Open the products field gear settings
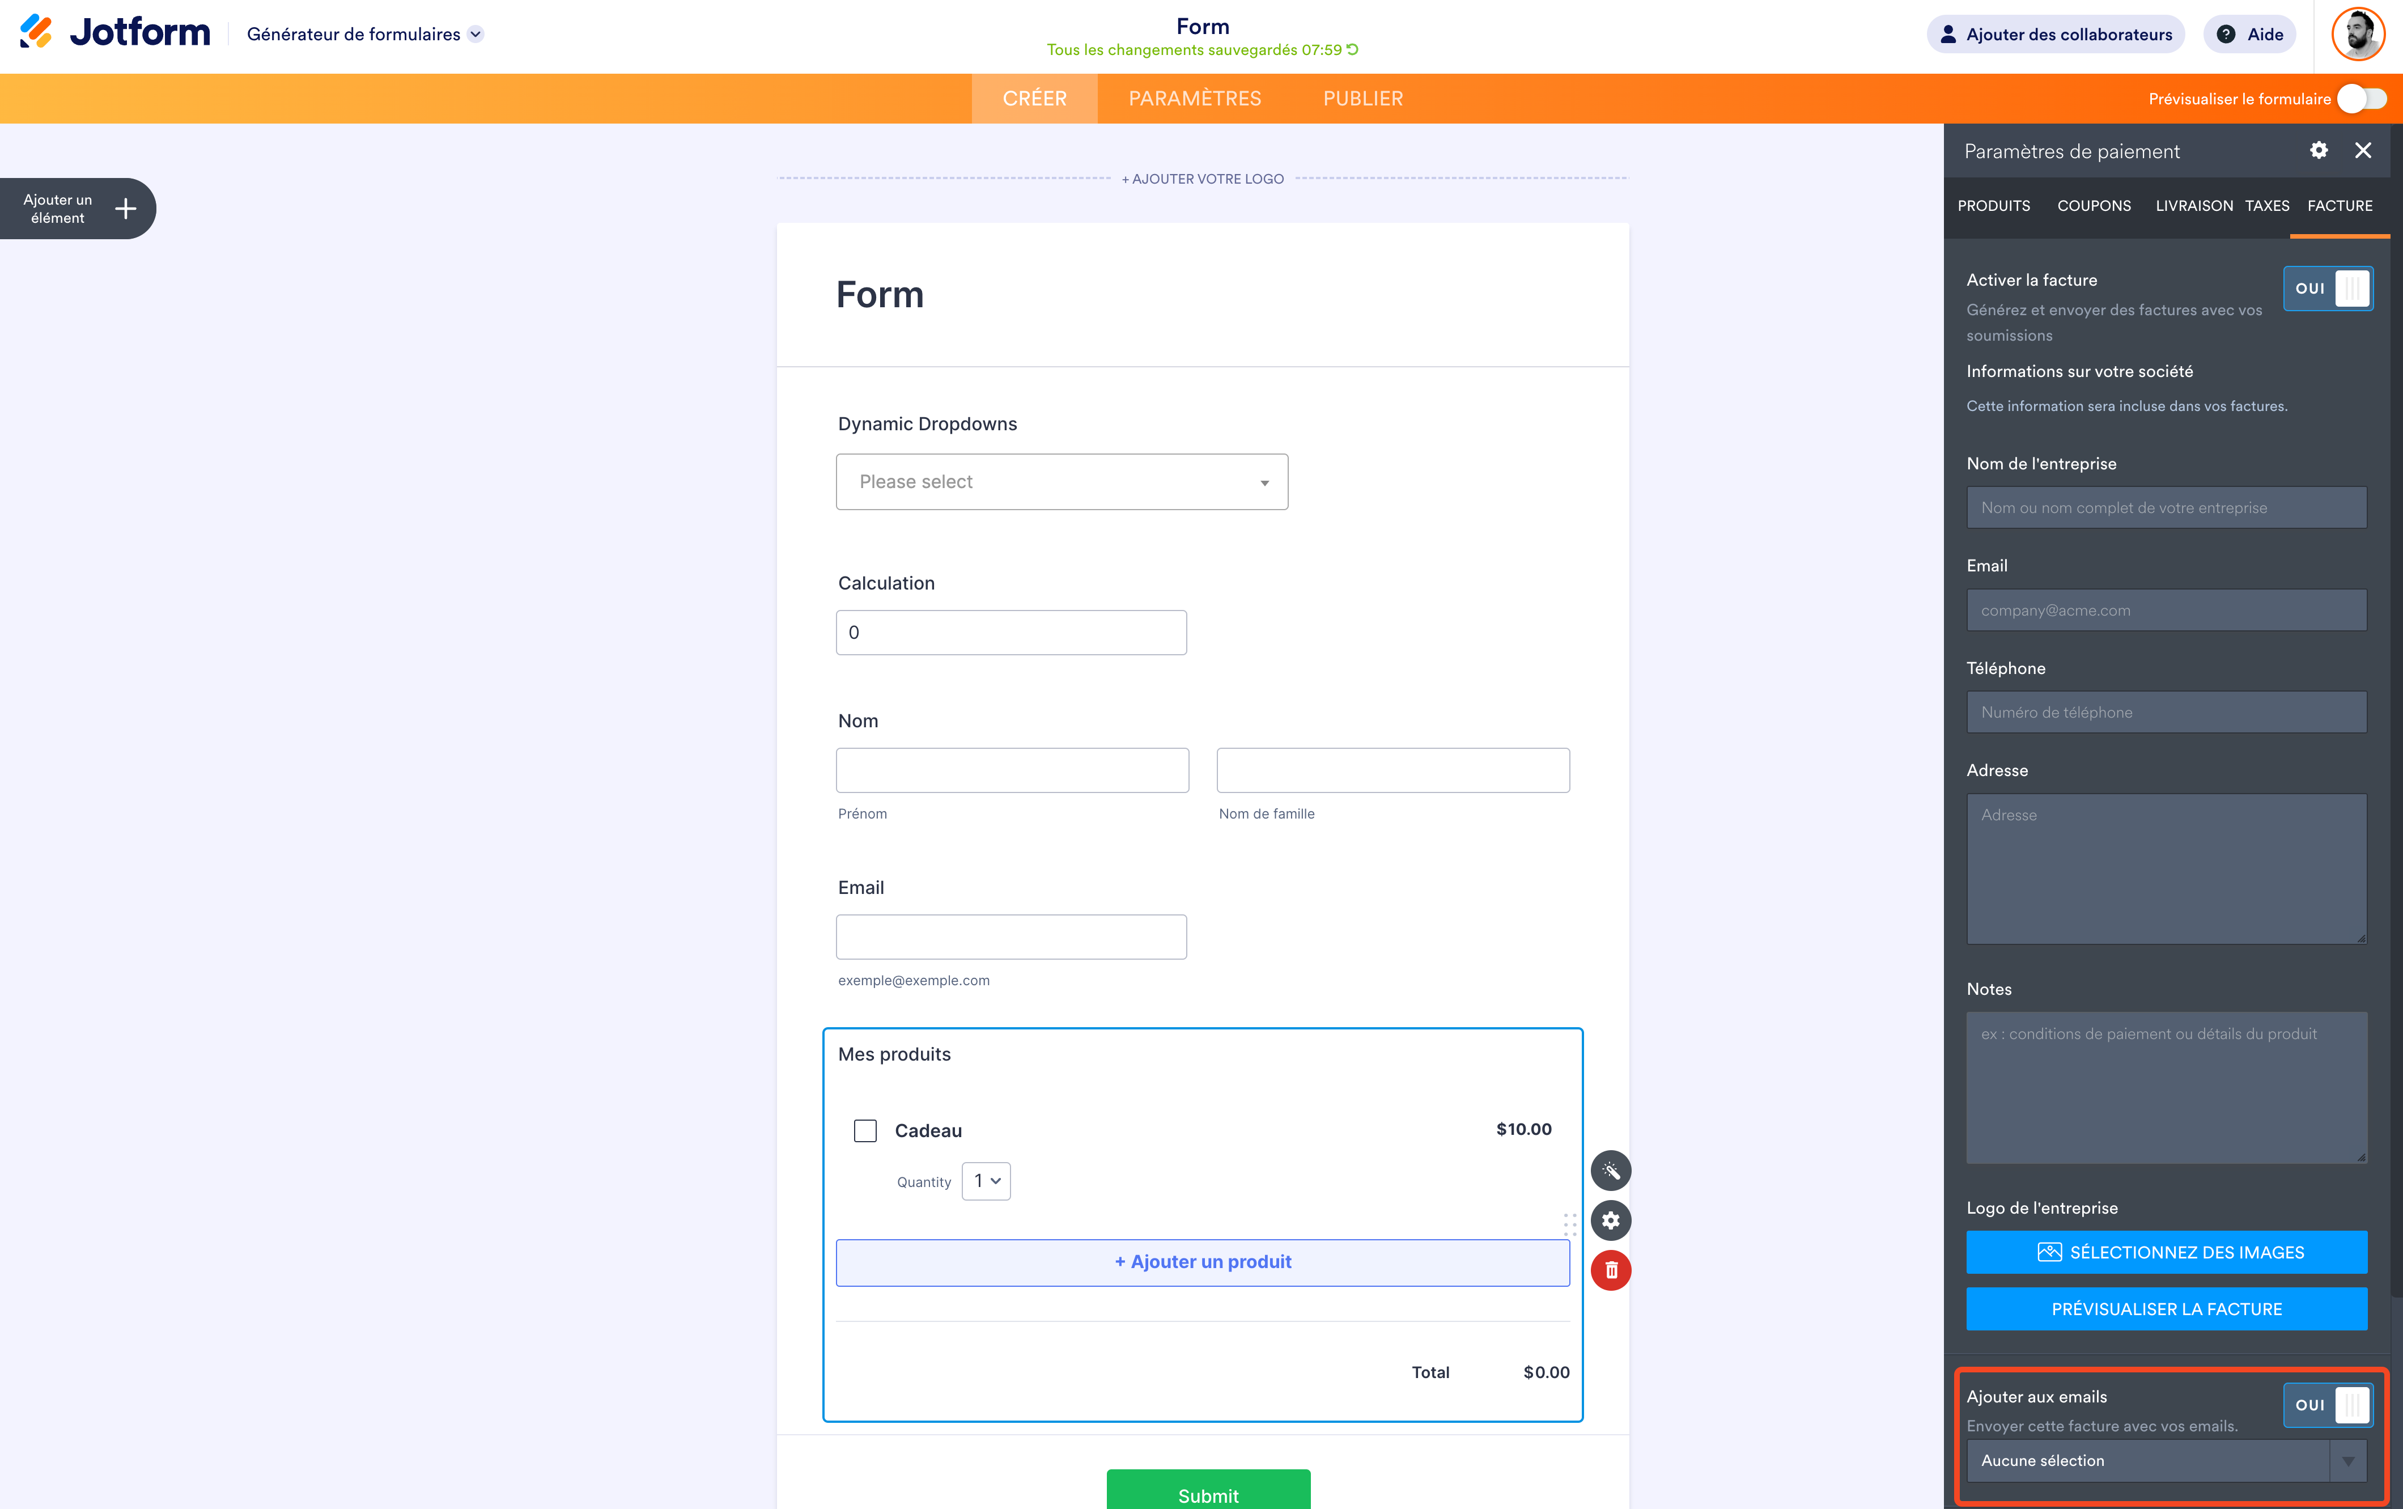 pos(1610,1220)
